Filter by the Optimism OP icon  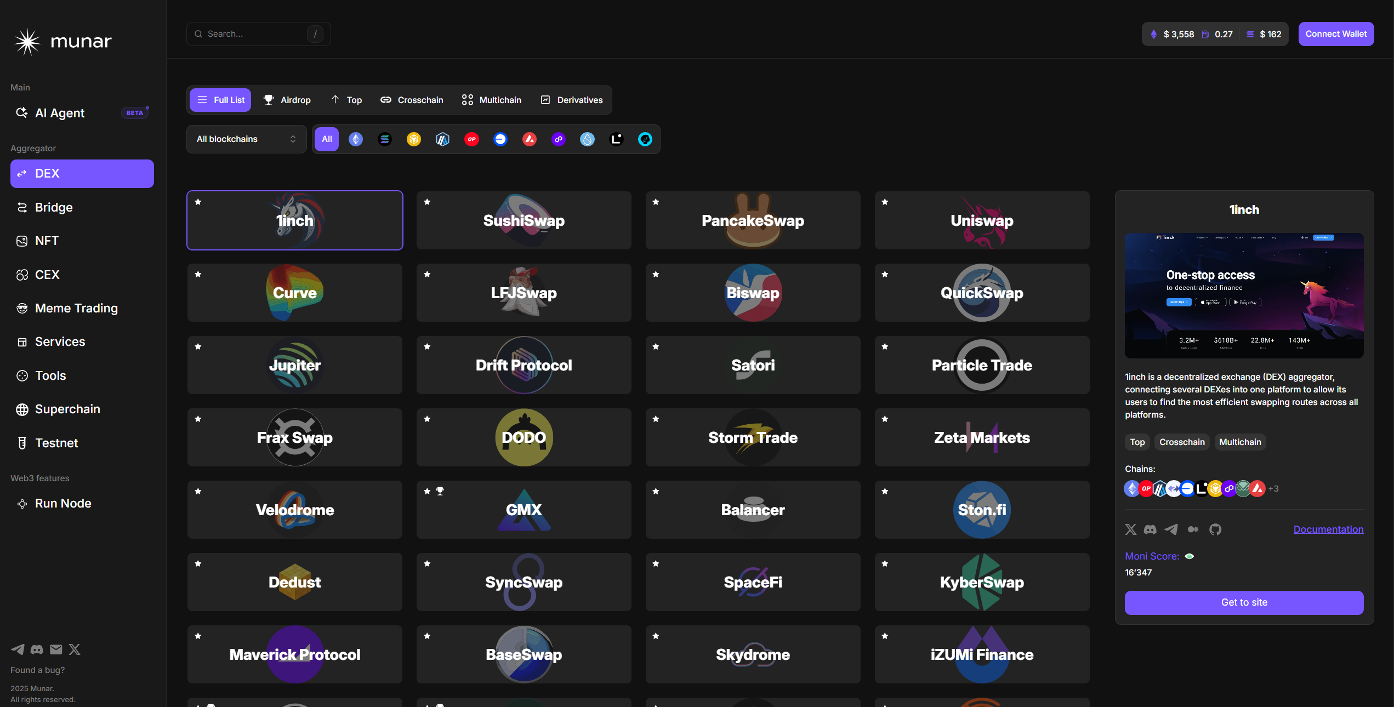click(x=471, y=139)
